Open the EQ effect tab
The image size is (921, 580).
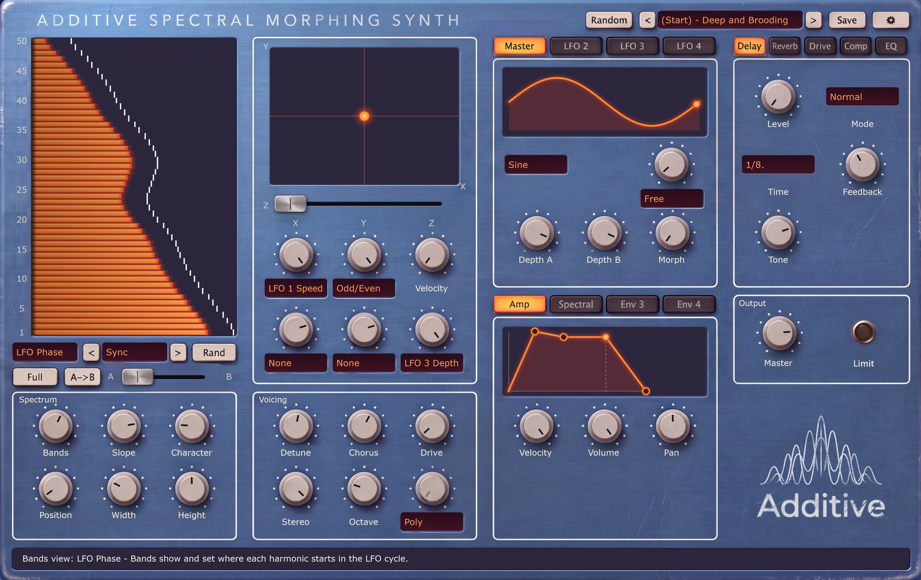coord(891,46)
